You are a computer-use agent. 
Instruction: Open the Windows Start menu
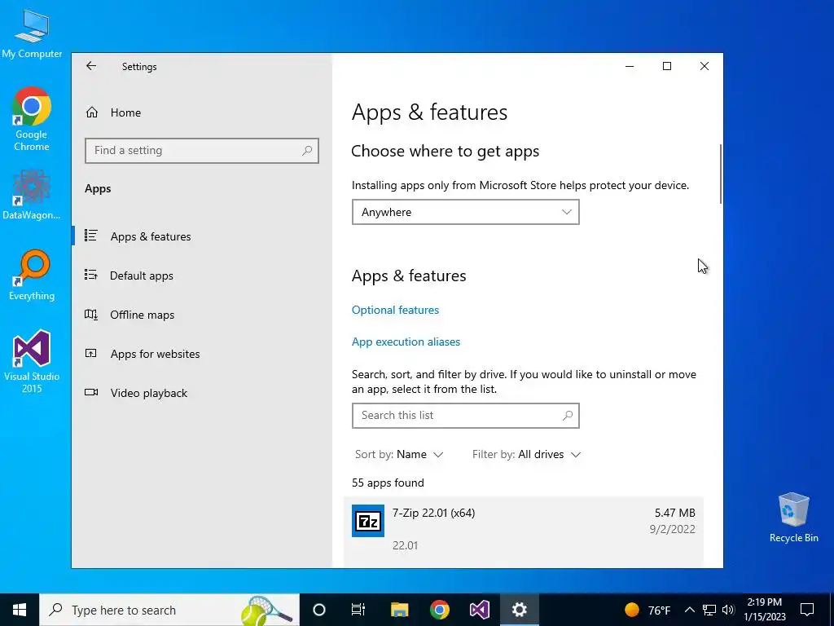pos(20,610)
